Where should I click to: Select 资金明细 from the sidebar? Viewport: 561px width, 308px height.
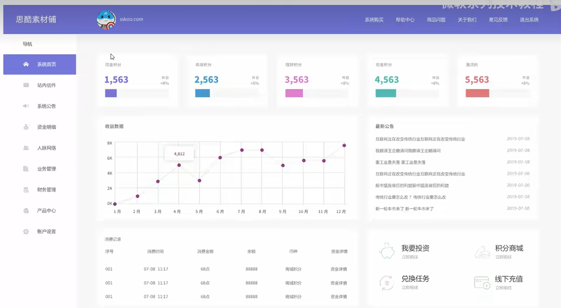pos(40,127)
